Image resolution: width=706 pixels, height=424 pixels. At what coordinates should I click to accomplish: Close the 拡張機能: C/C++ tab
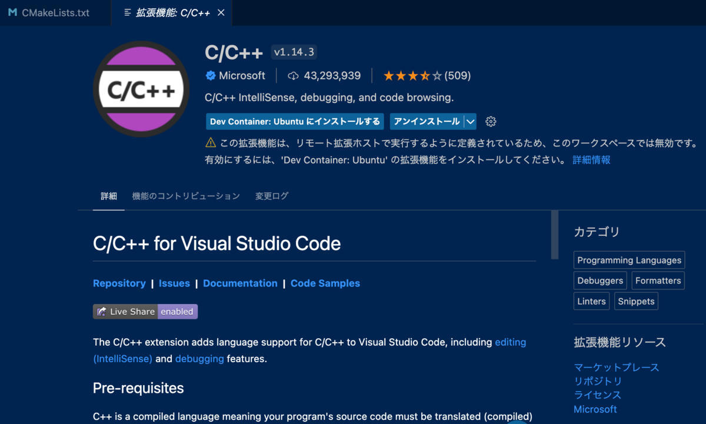point(221,12)
